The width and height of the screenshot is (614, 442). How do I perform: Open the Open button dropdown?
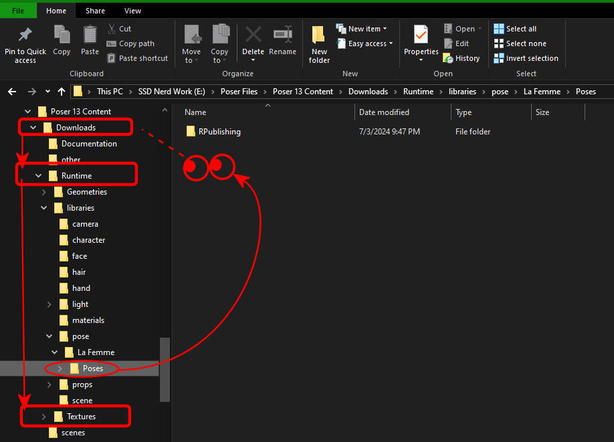pos(480,29)
